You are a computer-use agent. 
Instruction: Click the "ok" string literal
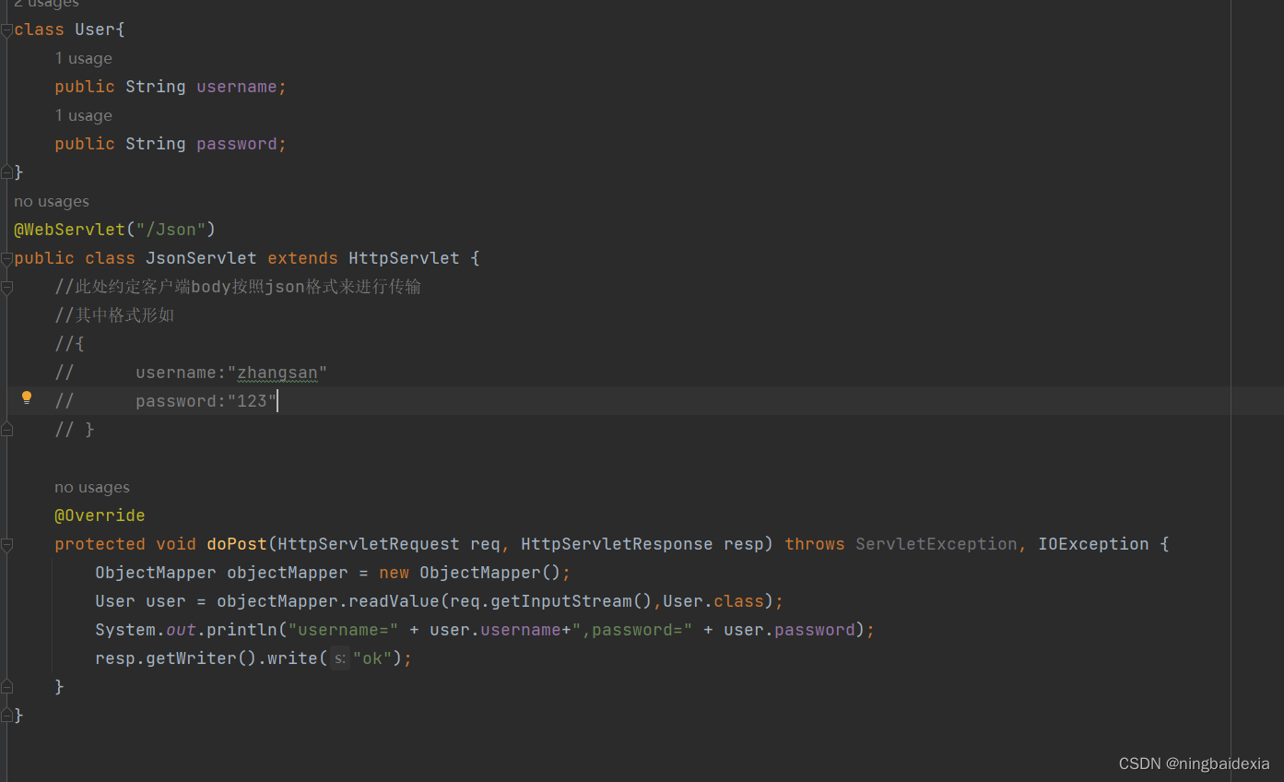coord(372,658)
